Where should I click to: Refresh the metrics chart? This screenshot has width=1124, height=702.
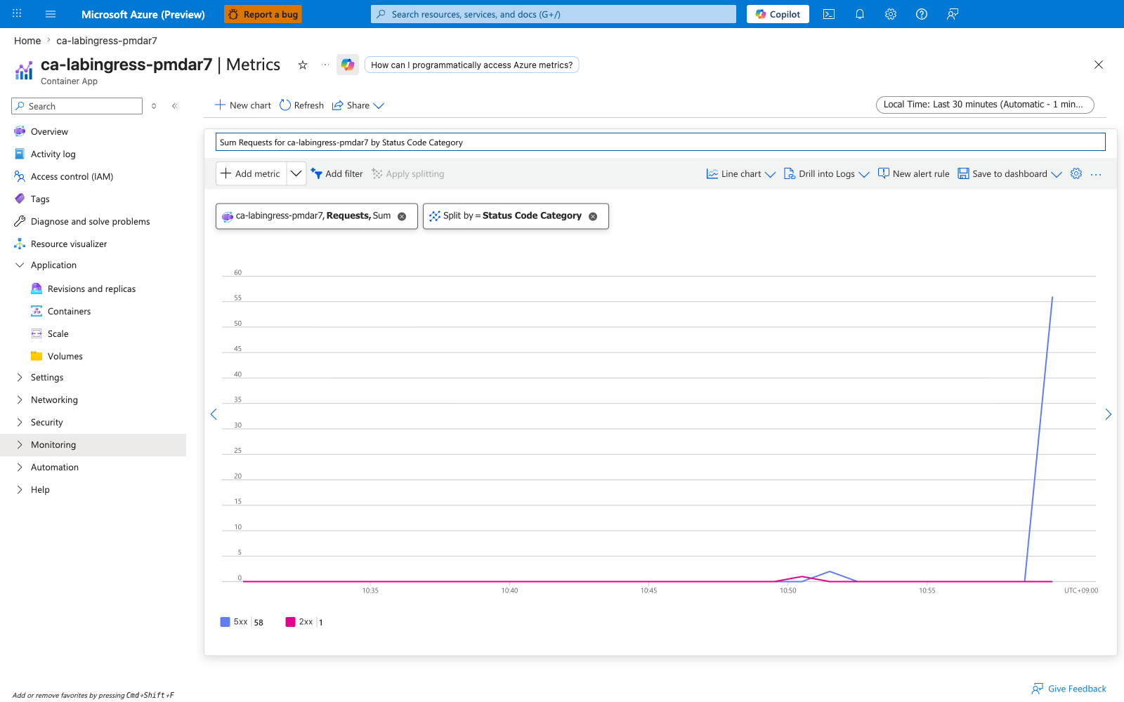302,105
